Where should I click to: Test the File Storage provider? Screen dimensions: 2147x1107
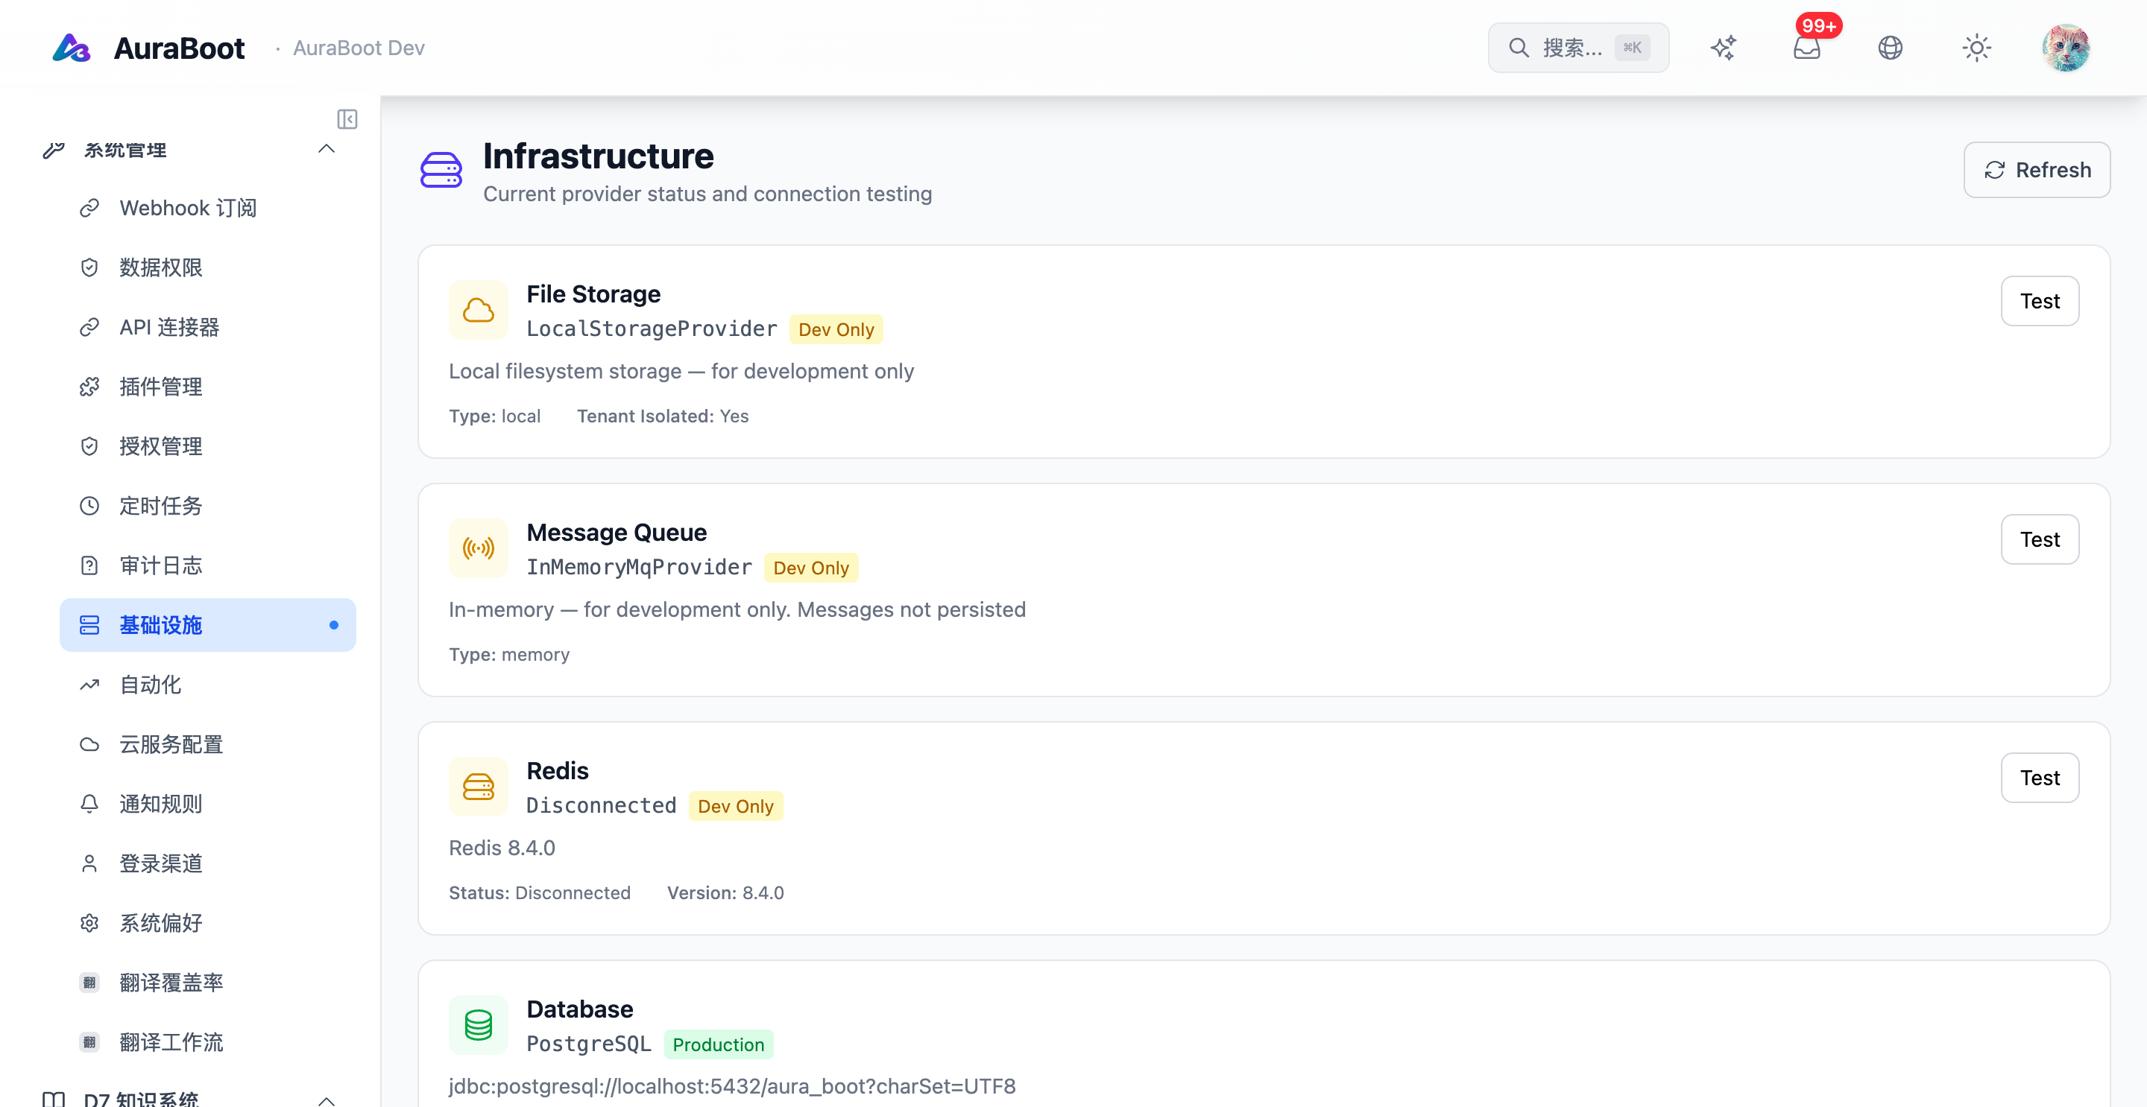pos(2040,301)
